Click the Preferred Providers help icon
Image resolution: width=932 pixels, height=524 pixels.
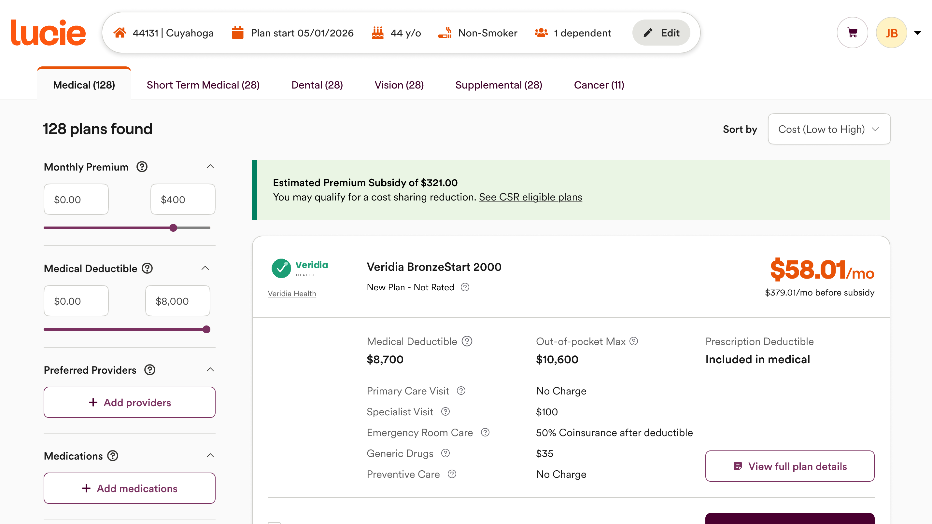pyautogui.click(x=150, y=370)
